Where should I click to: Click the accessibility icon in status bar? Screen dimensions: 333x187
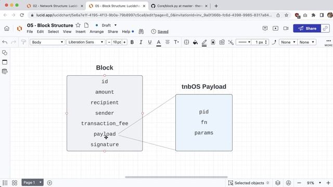point(288,183)
